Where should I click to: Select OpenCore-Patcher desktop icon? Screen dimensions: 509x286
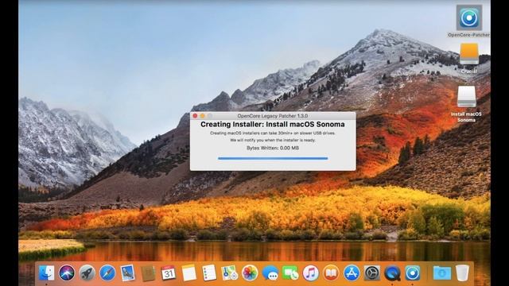pyautogui.click(x=468, y=17)
